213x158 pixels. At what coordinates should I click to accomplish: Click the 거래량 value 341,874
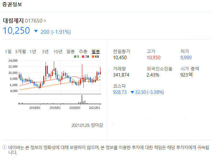121,75
